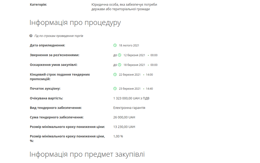The height and width of the screenshot is (163, 260).
Task: Select the time '14:00' of the submission deadline
Action: click(x=149, y=75)
